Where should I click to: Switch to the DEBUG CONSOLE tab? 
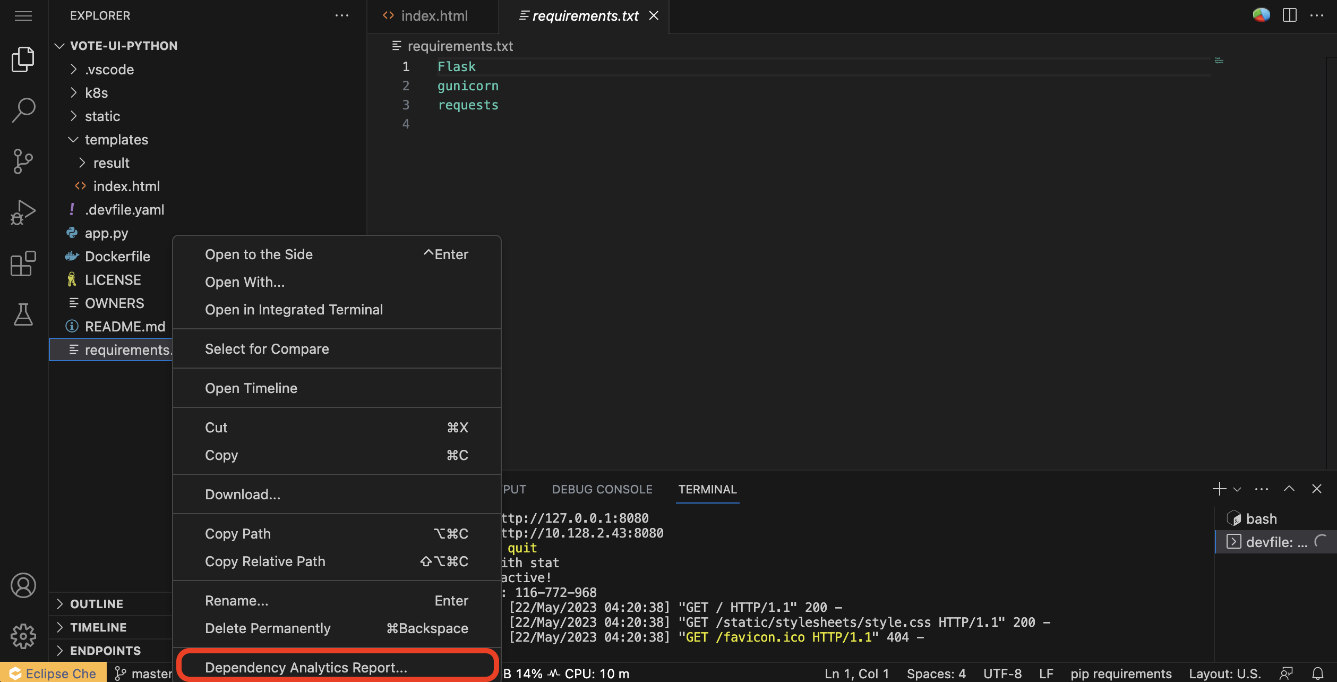(602, 489)
